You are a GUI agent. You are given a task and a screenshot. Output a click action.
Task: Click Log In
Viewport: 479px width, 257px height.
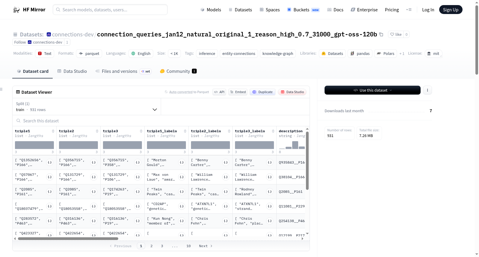428,10
